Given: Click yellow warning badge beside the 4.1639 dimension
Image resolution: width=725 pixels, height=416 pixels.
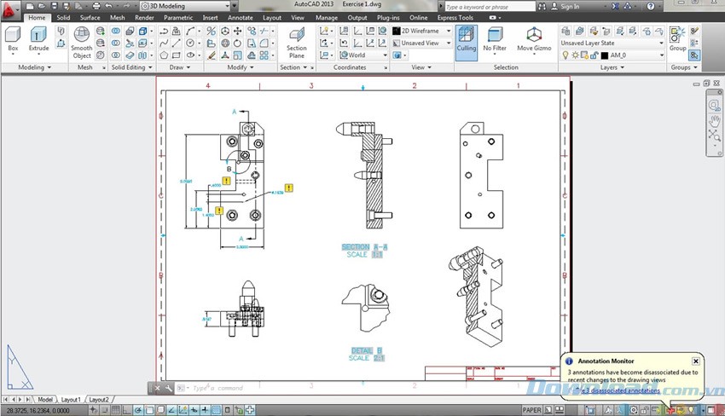Looking at the screenshot, I should point(289,188).
